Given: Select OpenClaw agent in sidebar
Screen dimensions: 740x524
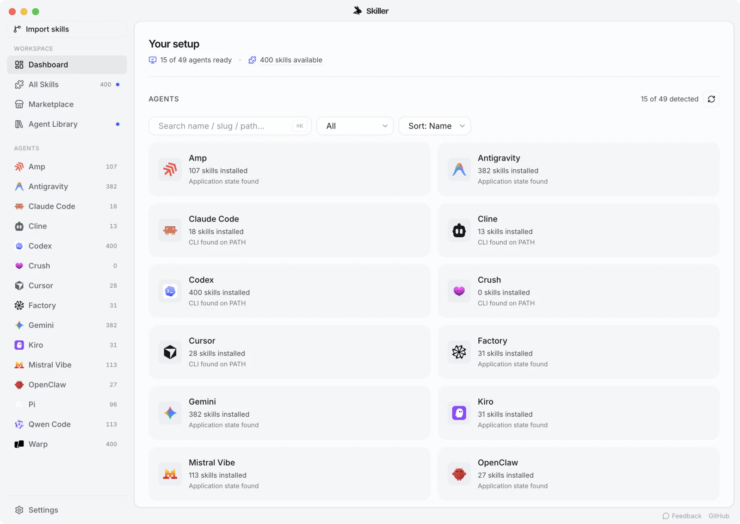Looking at the screenshot, I should 67,385.
